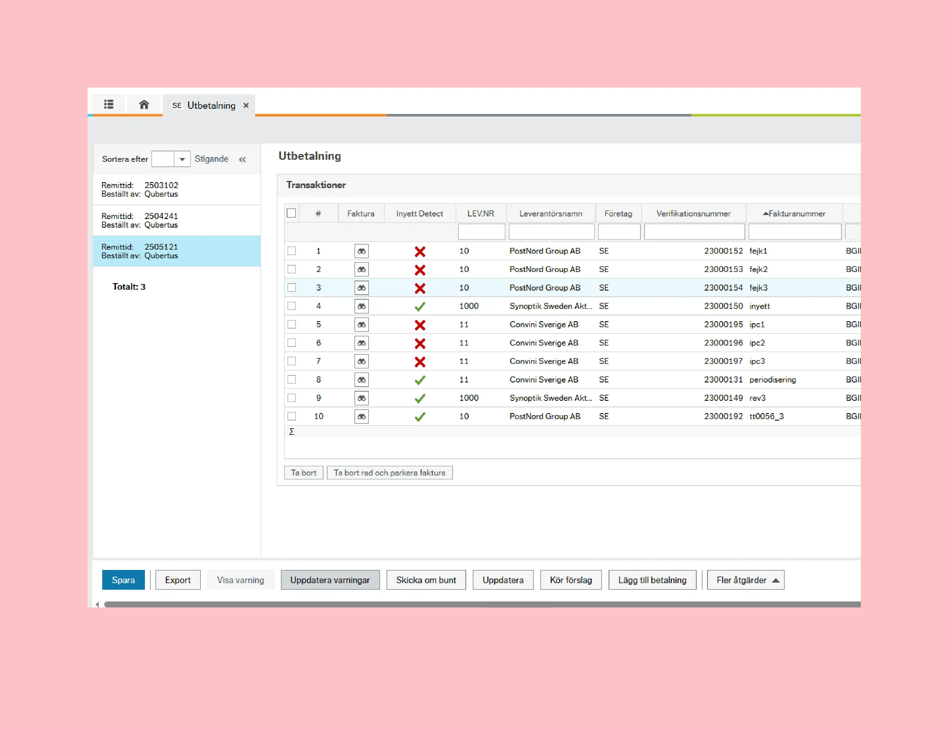945x730 pixels.
Task: Check the checkbox for row 10 tt0056_3
Action: tap(292, 417)
